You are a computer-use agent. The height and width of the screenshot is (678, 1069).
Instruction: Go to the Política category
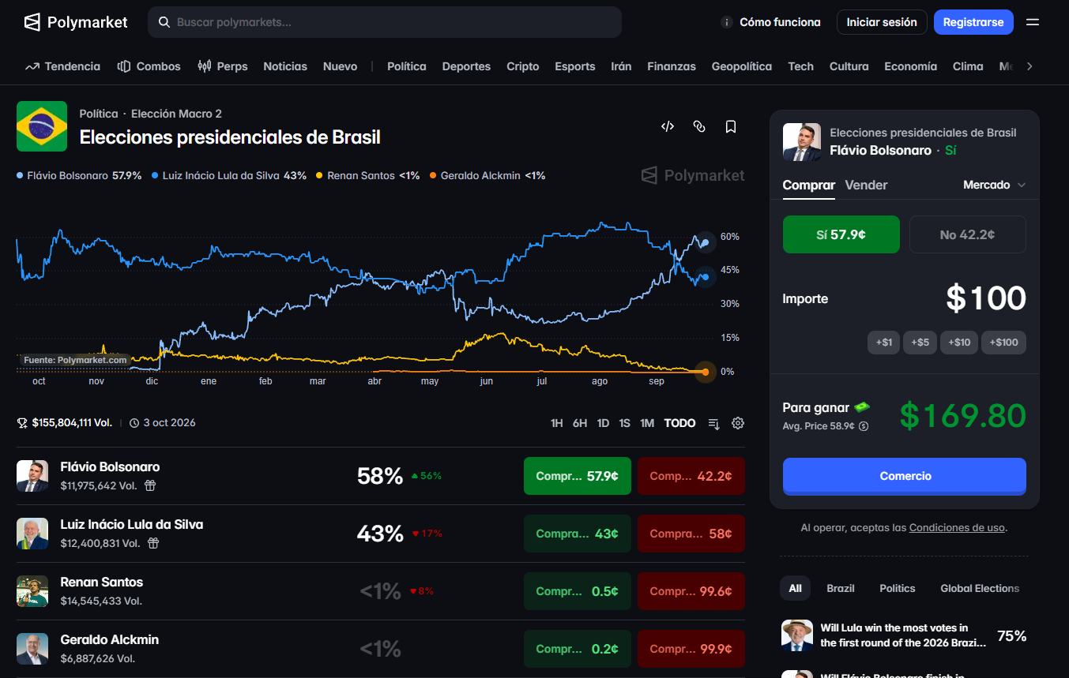click(407, 66)
